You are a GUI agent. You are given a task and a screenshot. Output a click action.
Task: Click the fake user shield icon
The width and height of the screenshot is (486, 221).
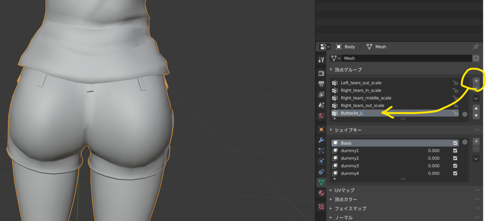(x=476, y=58)
